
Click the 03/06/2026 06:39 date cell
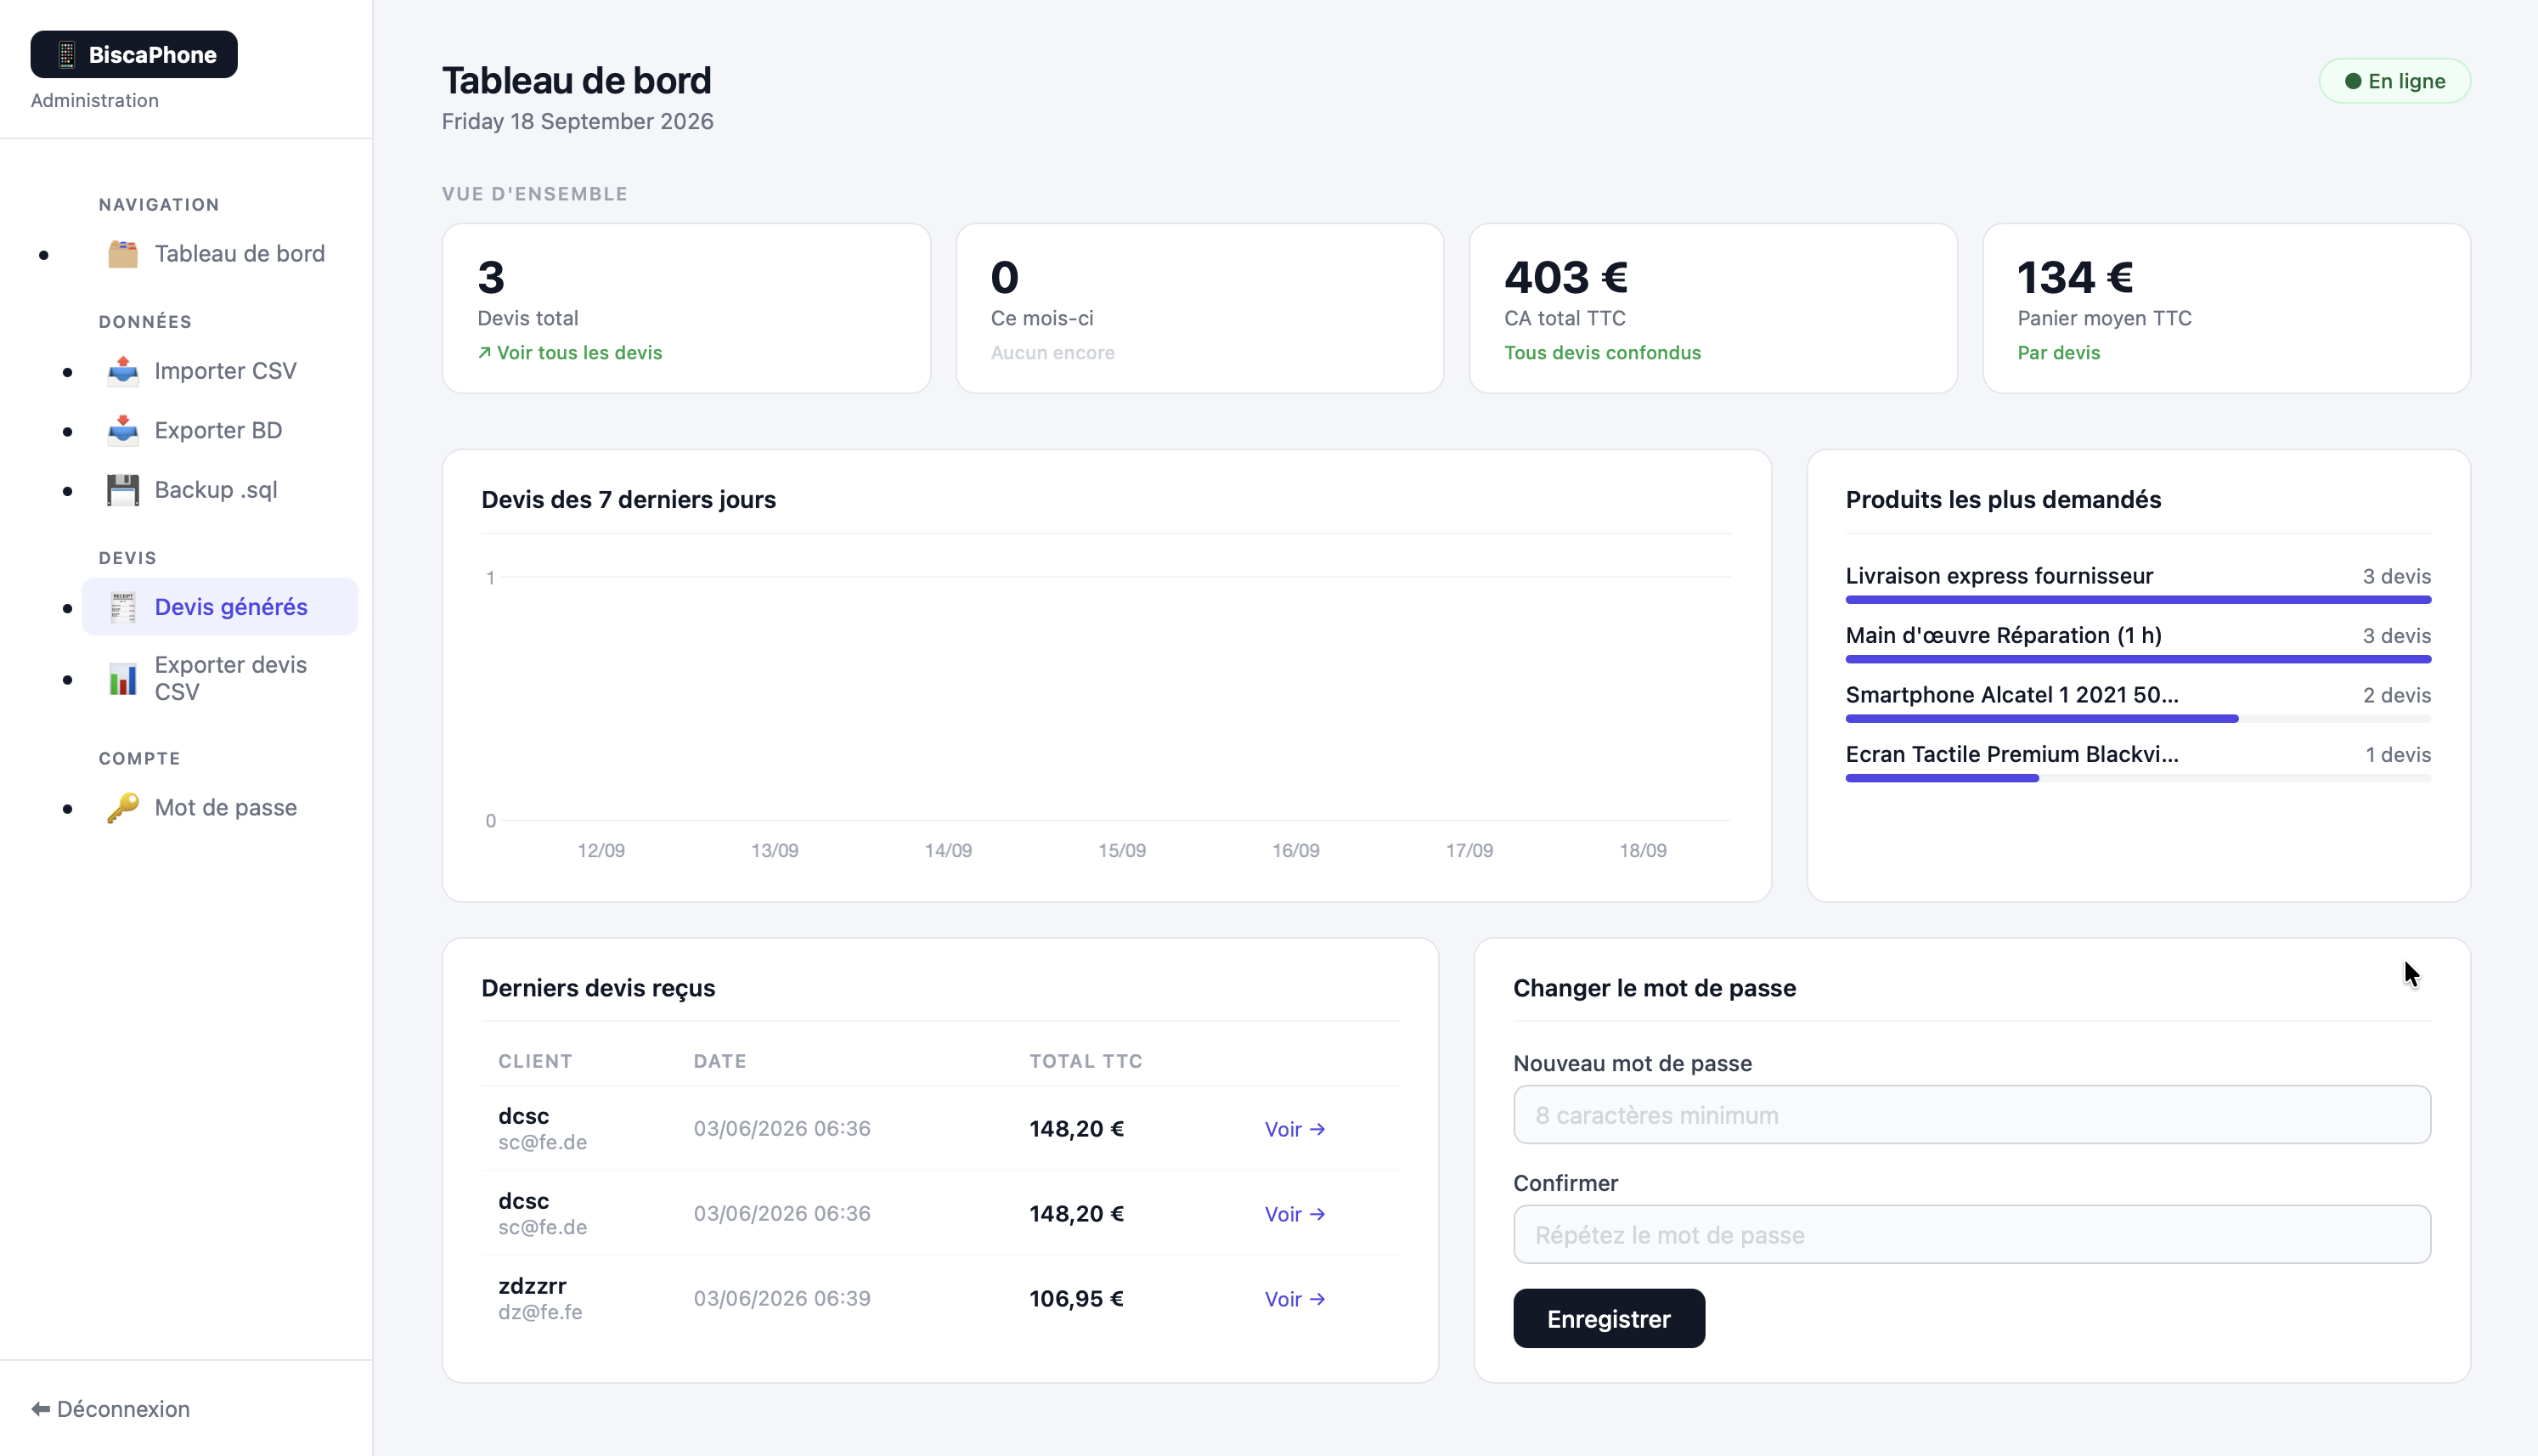click(781, 1299)
